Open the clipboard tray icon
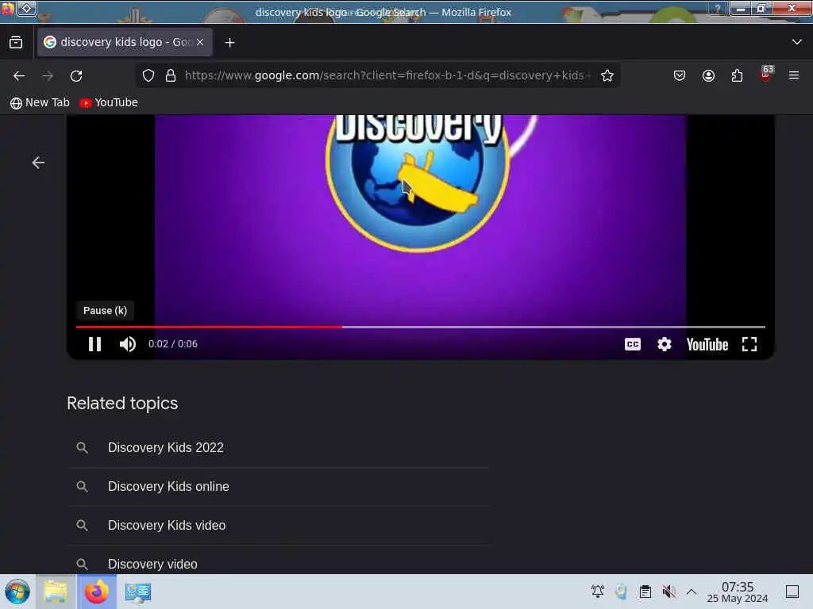The width and height of the screenshot is (813, 609). coord(645,592)
